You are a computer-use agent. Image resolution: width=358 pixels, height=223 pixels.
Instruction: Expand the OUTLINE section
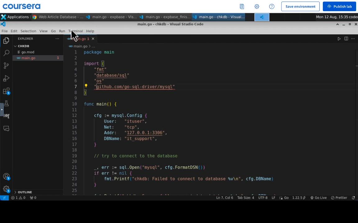pyautogui.click(x=25, y=192)
